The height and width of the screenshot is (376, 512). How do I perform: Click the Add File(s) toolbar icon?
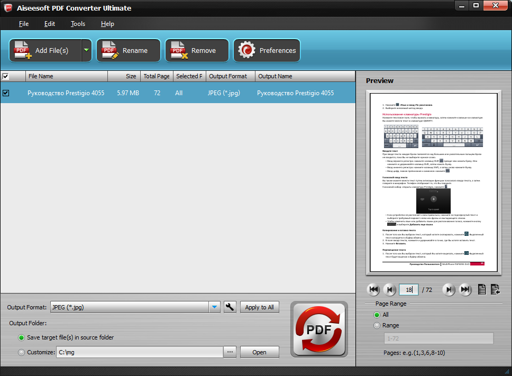pyautogui.click(x=22, y=50)
